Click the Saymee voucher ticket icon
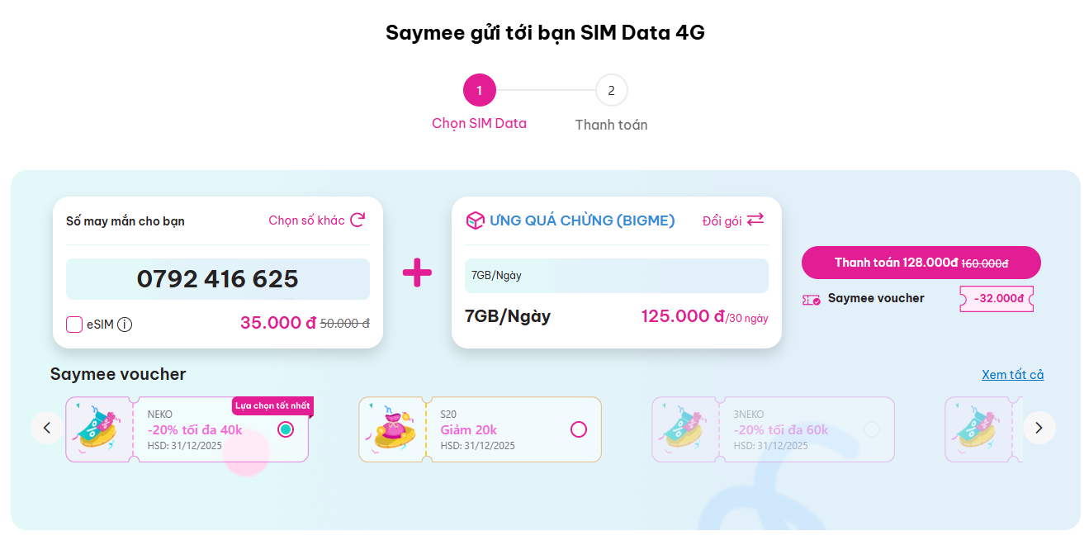The width and height of the screenshot is (1089, 545). point(811,300)
